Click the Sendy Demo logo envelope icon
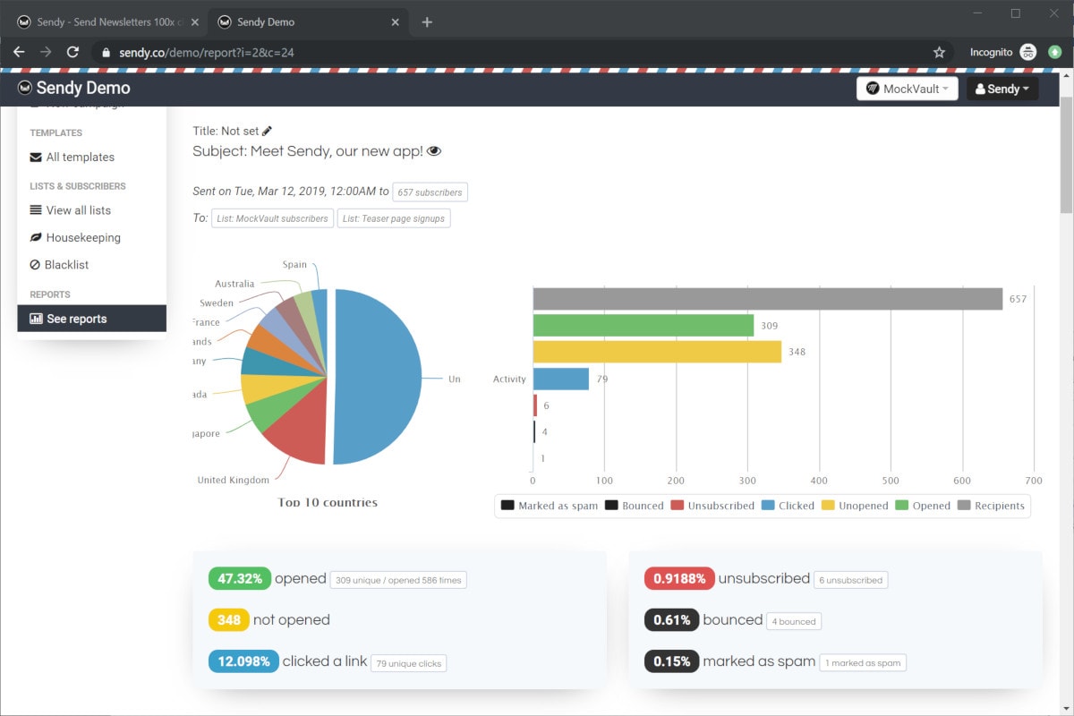 point(25,88)
